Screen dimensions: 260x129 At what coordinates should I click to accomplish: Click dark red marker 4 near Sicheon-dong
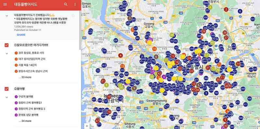[121, 55]
